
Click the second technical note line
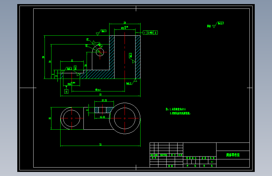[x=180, y=113]
